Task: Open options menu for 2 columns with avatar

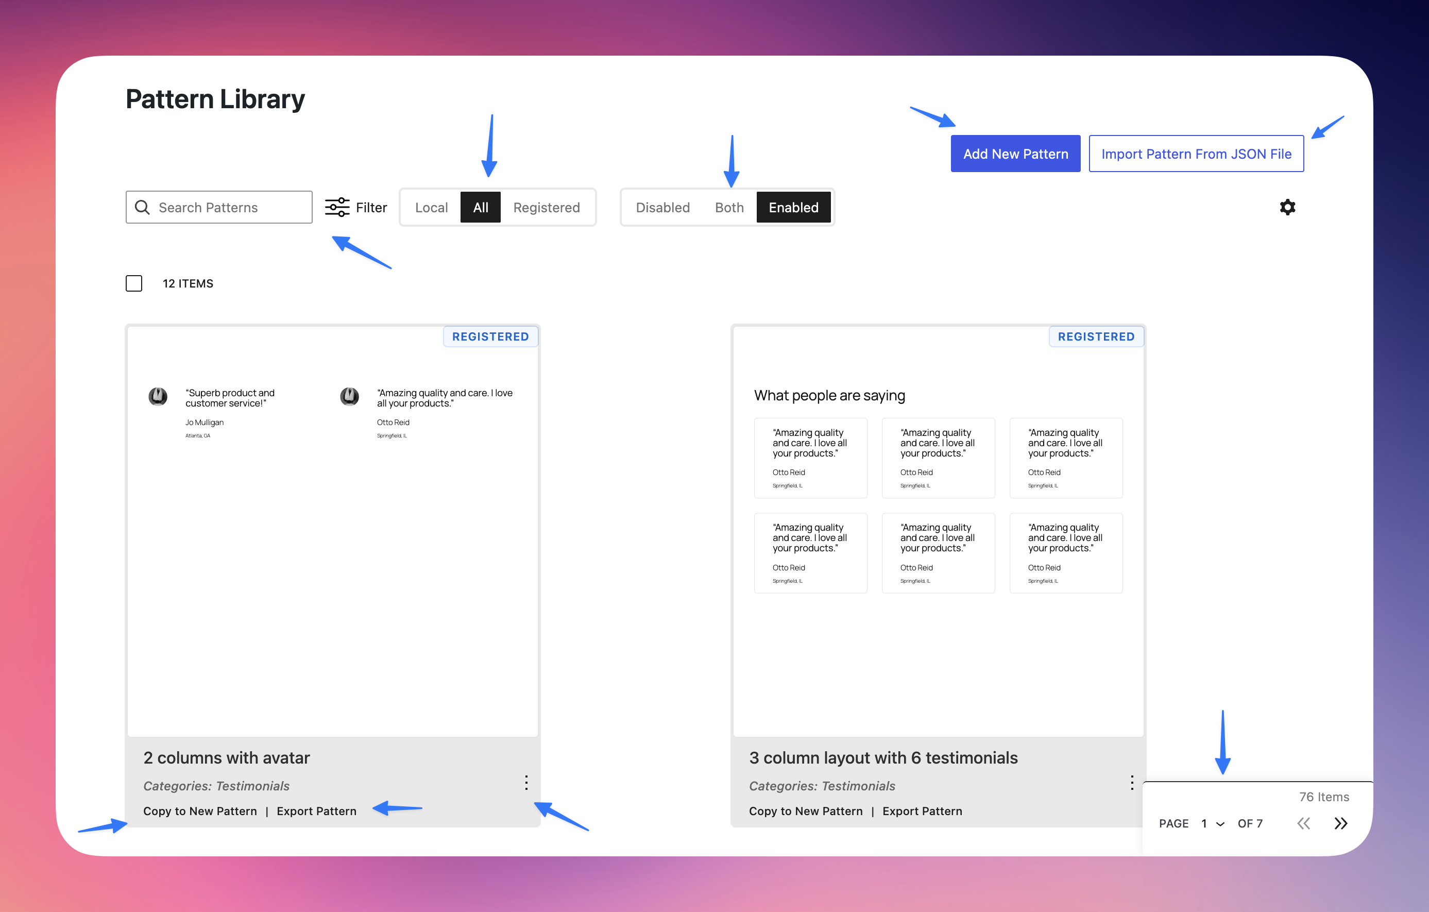Action: pyautogui.click(x=526, y=783)
